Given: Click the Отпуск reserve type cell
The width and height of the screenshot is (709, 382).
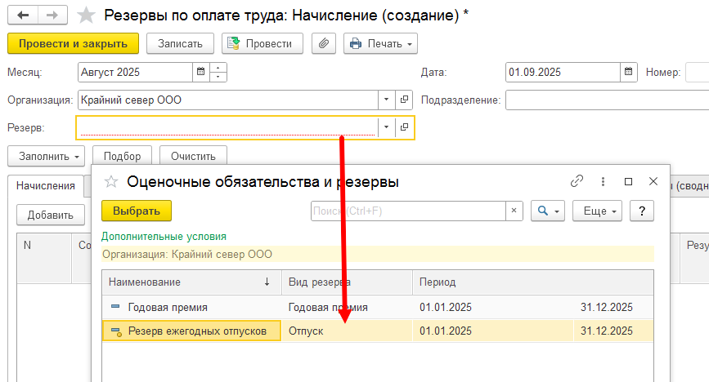Looking at the screenshot, I should click(x=348, y=331).
